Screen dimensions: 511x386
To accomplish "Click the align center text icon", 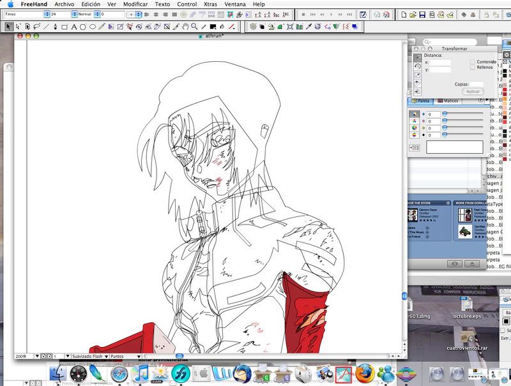I will pyautogui.click(x=156, y=14).
